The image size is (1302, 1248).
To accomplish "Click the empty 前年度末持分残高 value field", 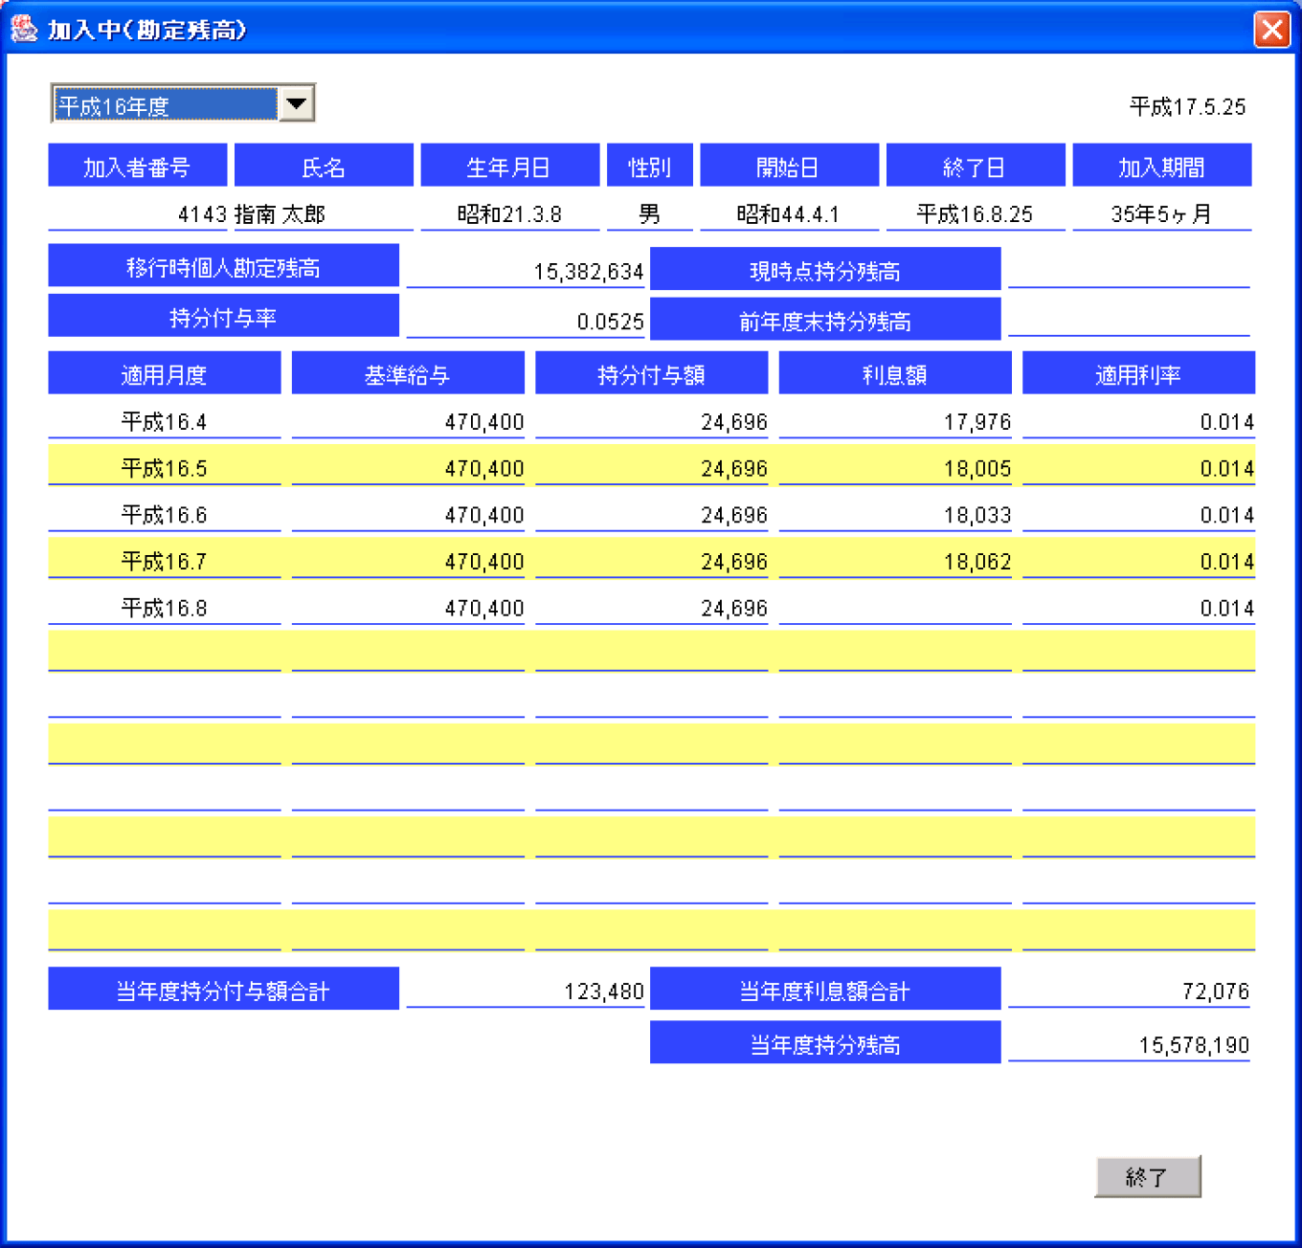I will [1129, 320].
